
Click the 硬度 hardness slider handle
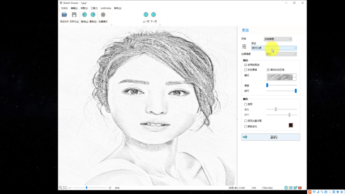point(267,85)
